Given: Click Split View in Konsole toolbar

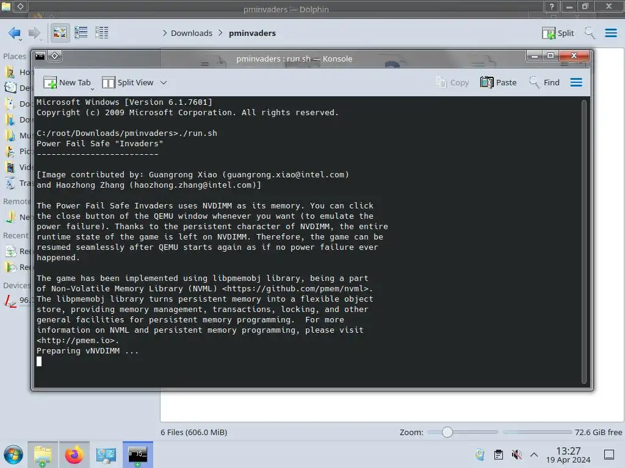Looking at the screenshot, I should pos(128,82).
